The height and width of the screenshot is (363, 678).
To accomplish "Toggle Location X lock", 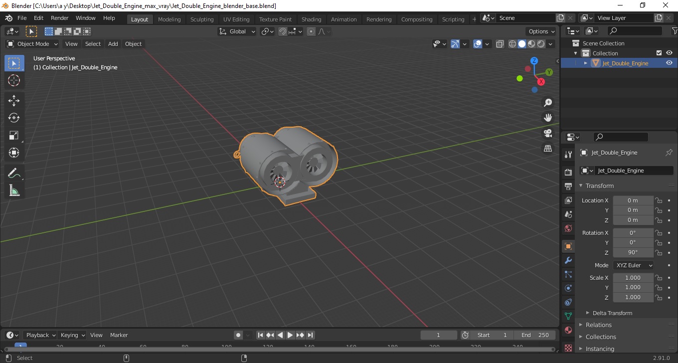I will pyautogui.click(x=659, y=200).
